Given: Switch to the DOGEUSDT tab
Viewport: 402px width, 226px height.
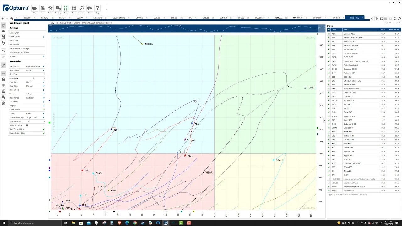Looking at the screenshot, I should 260,18.
